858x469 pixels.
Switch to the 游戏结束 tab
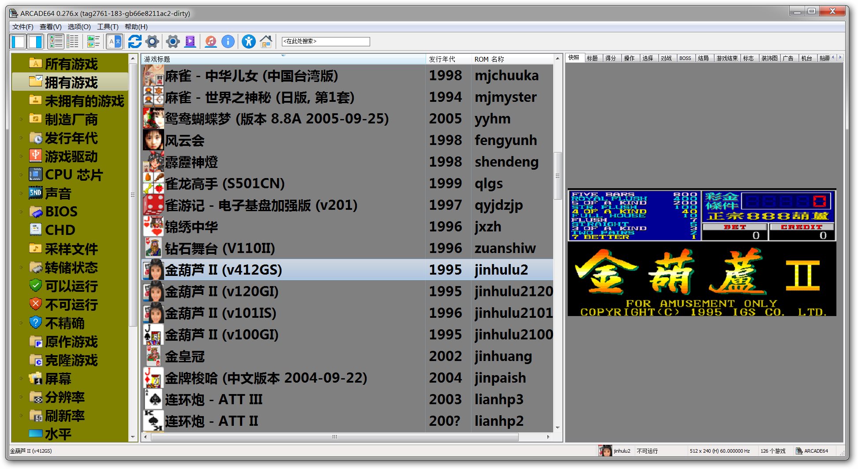click(x=727, y=58)
